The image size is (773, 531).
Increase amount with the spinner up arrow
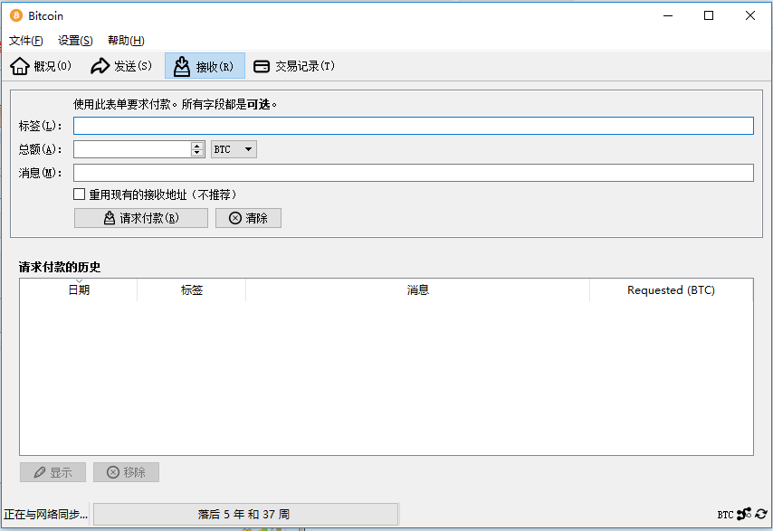coord(197,146)
